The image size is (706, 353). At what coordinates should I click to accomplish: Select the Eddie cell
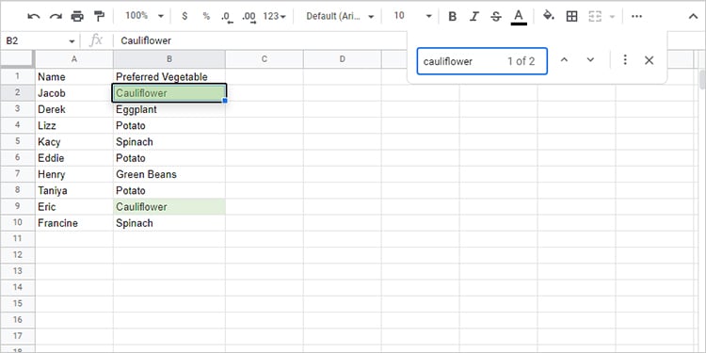click(74, 158)
